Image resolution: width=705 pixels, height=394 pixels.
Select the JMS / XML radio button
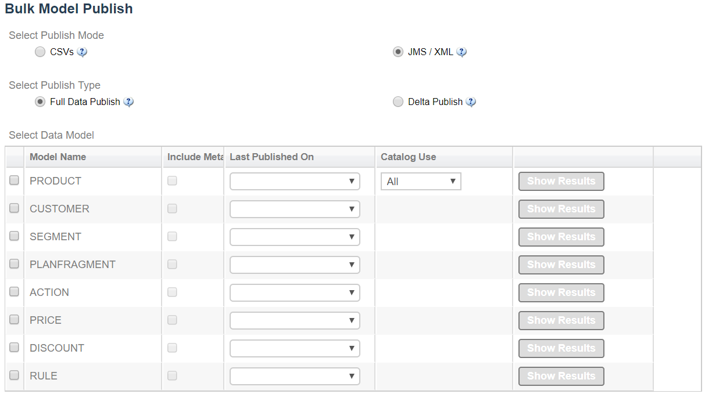tap(398, 52)
